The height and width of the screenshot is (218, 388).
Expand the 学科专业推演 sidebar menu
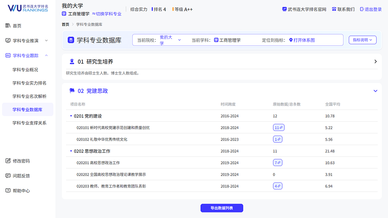[46, 40]
